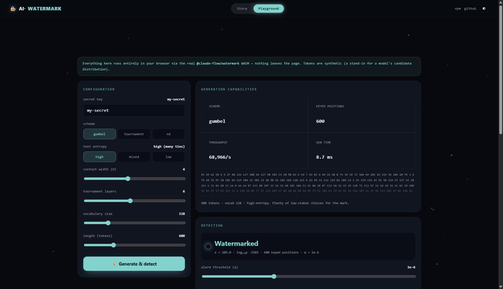Viewport: 503px width, 289px height.
Task: Click the alarm threshold value 1e-6
Action: point(411,267)
